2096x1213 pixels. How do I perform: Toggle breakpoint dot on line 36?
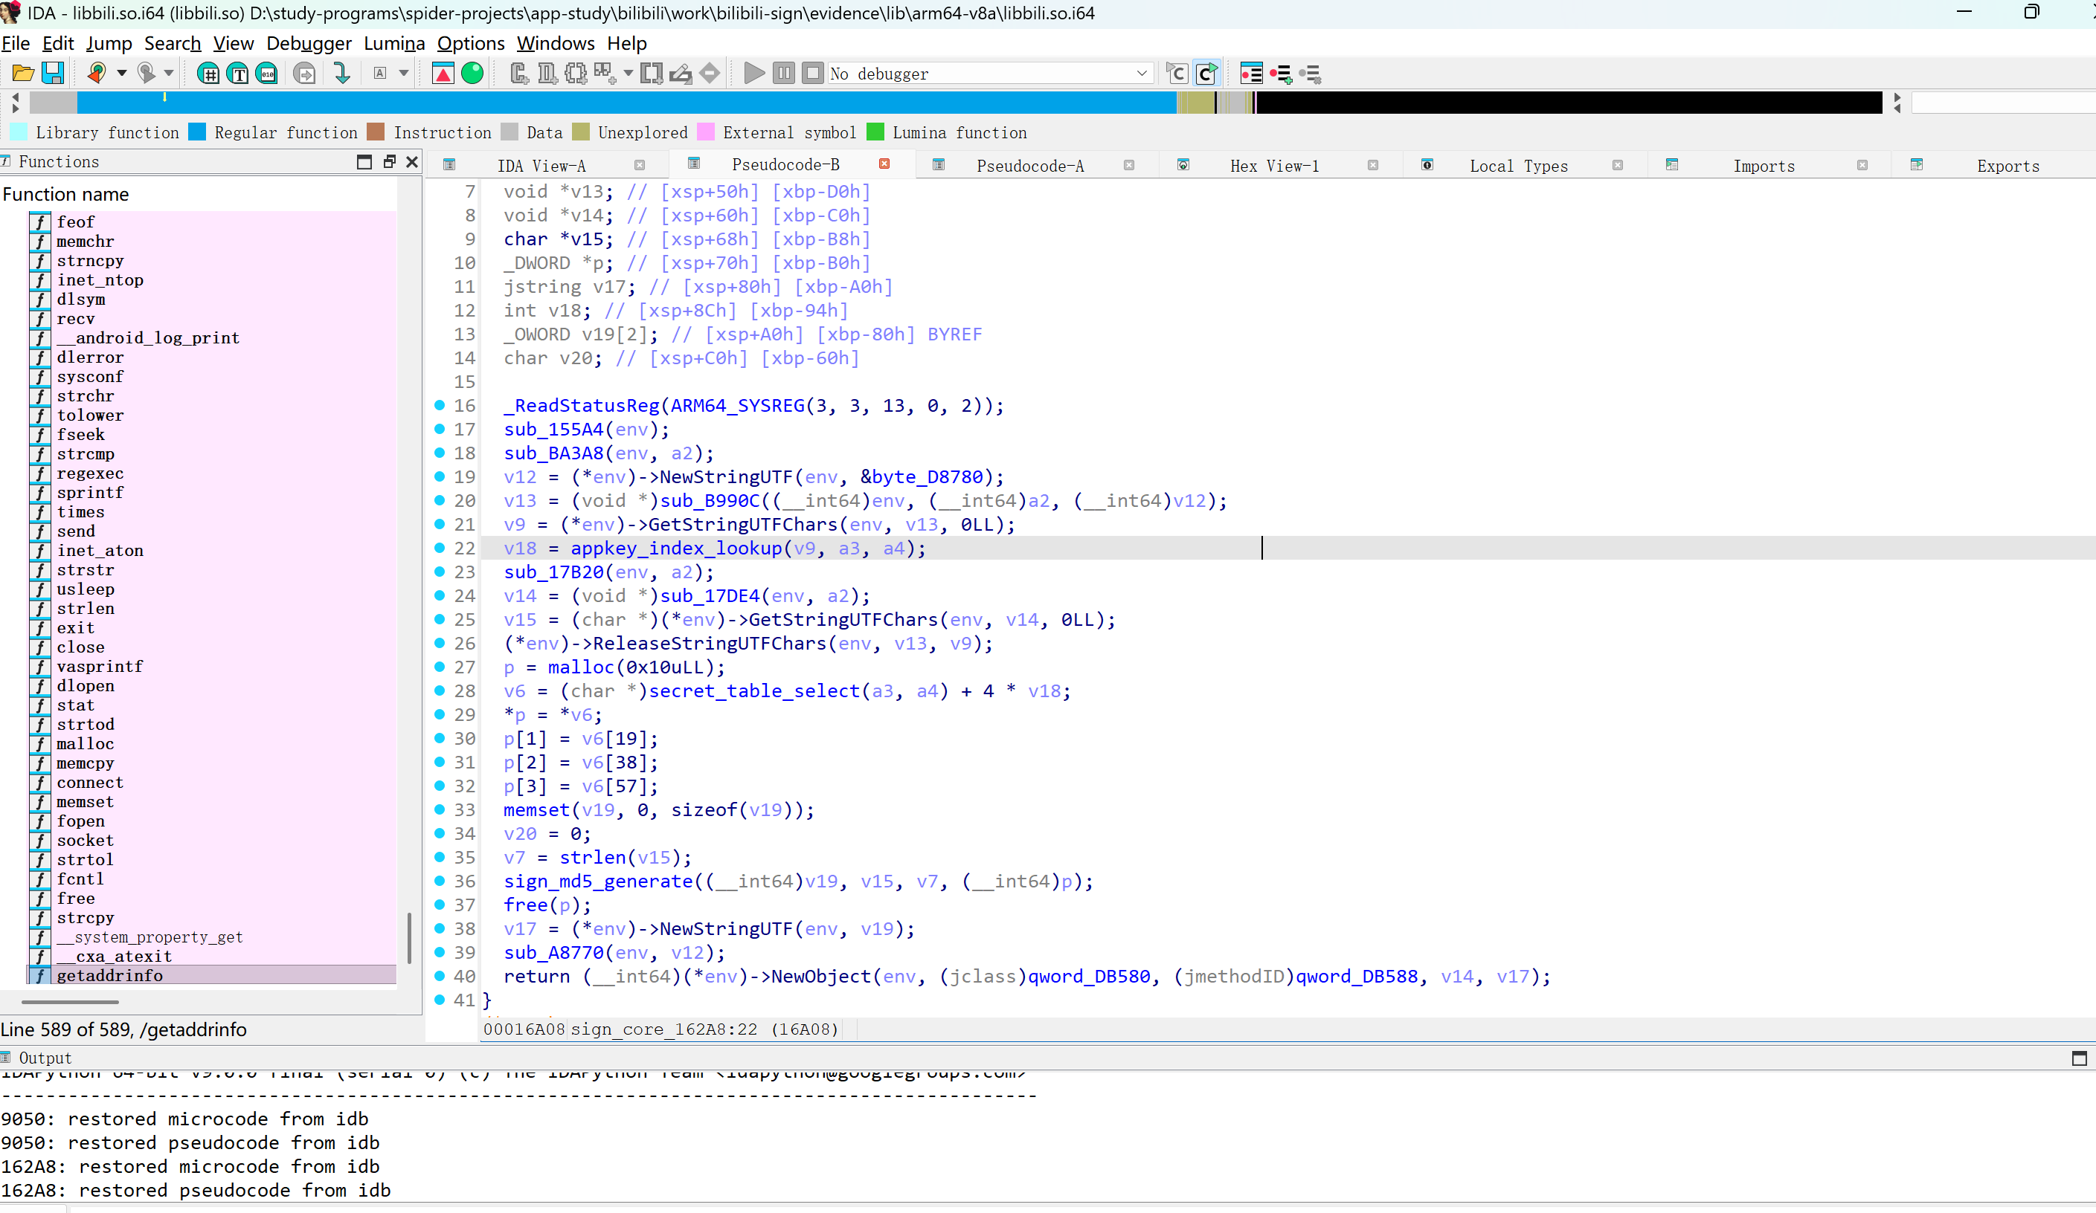(x=440, y=881)
